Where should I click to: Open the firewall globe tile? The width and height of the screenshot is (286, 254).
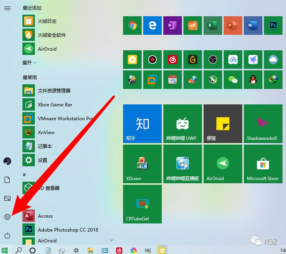click(193, 80)
